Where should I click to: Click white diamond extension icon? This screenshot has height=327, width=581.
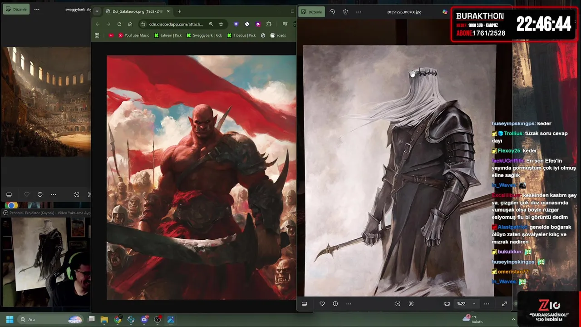click(x=247, y=24)
